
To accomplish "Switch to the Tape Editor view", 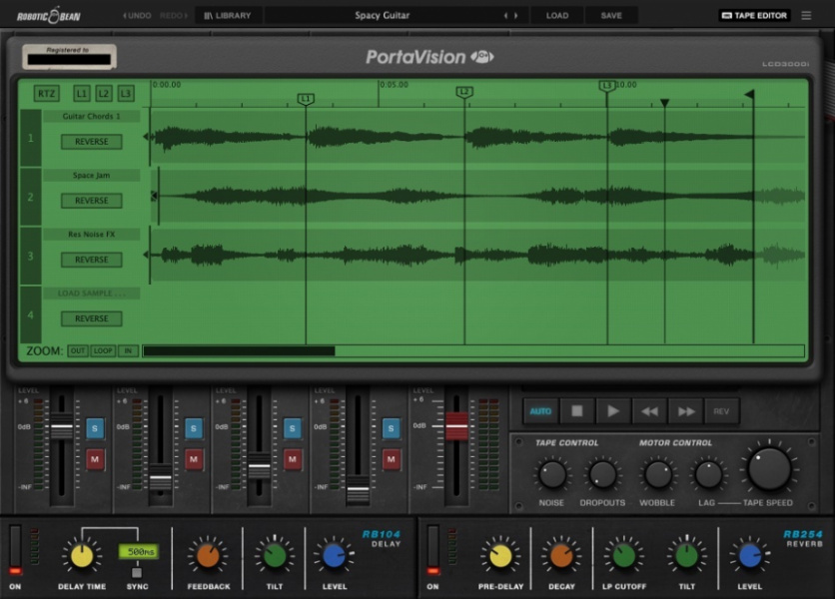I will 754,16.
